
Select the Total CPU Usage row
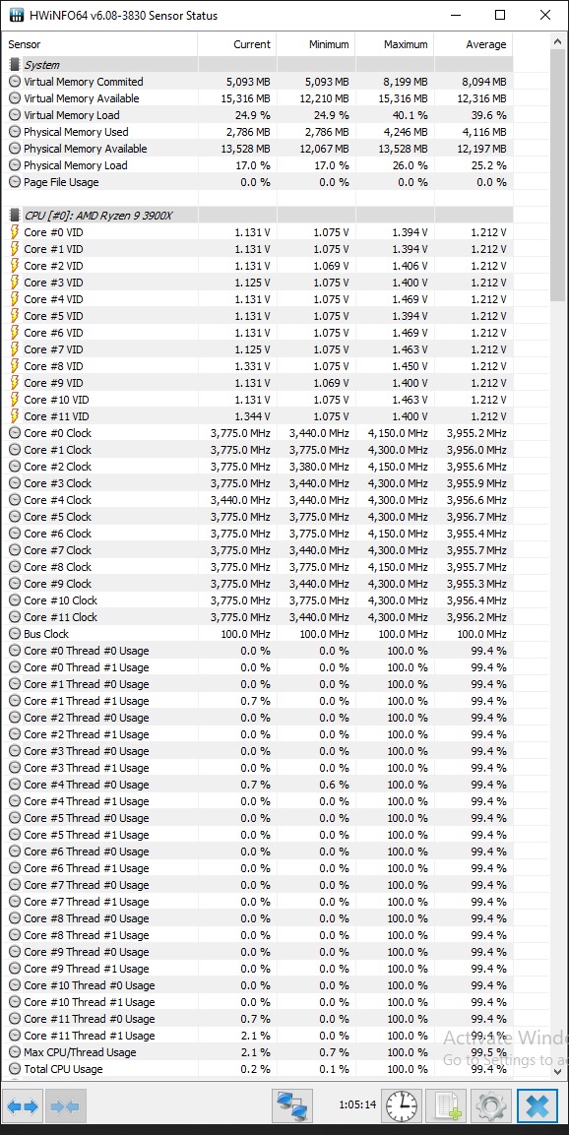258,1069
